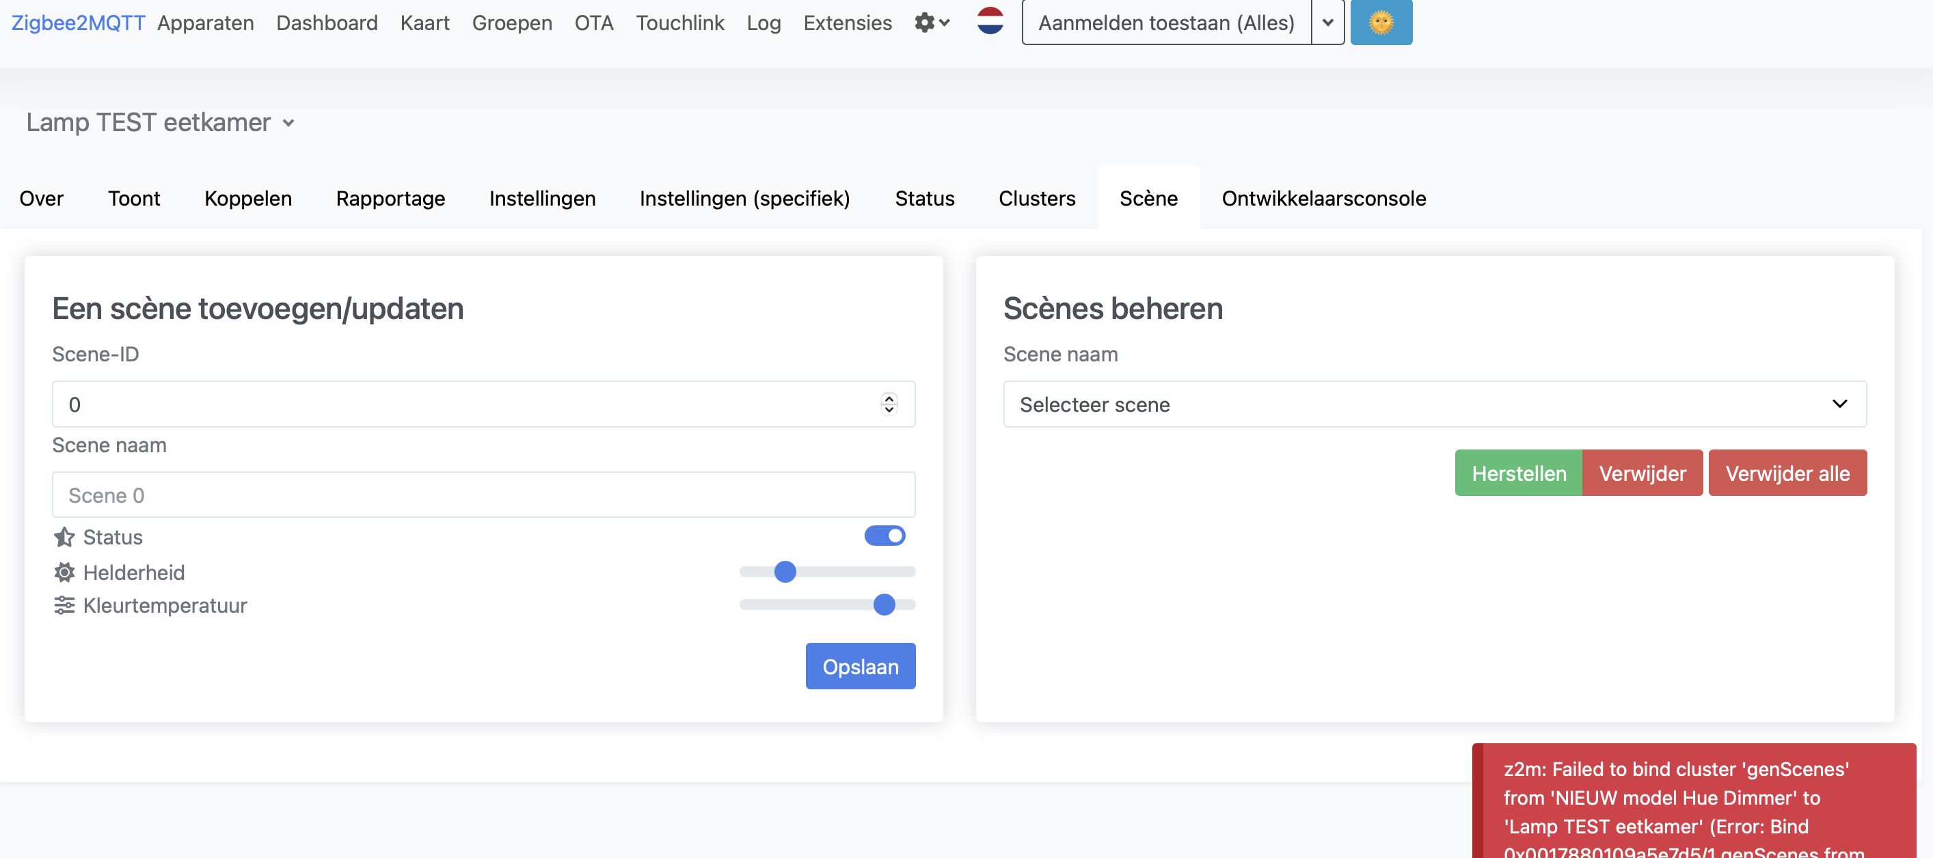This screenshot has width=1933, height=858.
Task: Click the brightness icon beside Helderheid
Action: point(64,572)
